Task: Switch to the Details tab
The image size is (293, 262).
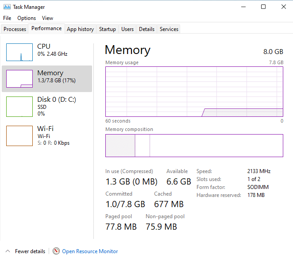Action: [146, 29]
